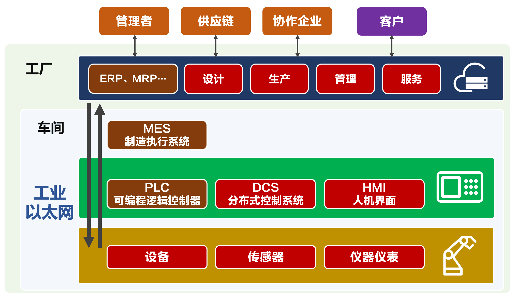
Task: Click the 工业以太网 label
Action: [50, 202]
